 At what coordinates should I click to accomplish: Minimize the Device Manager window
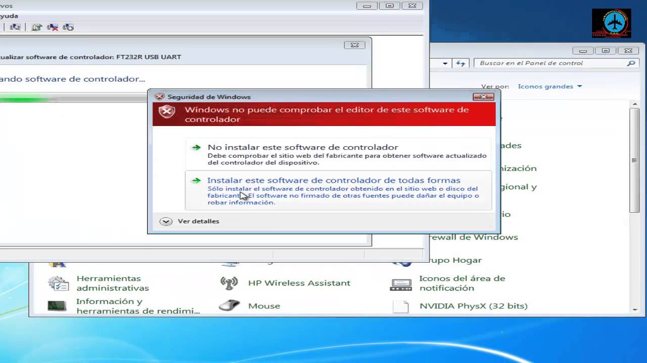[367, 6]
